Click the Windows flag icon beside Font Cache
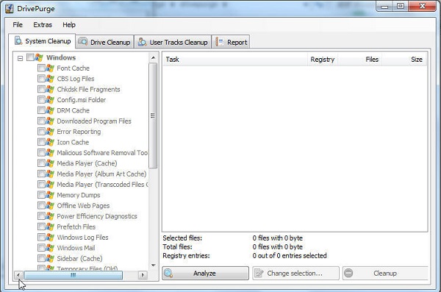 pos(50,68)
